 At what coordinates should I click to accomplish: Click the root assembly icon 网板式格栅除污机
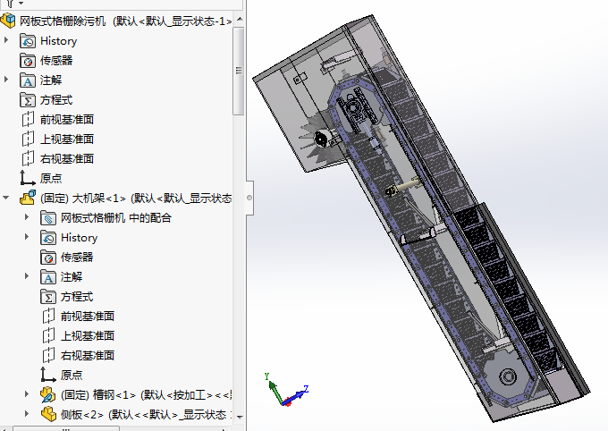(x=9, y=21)
